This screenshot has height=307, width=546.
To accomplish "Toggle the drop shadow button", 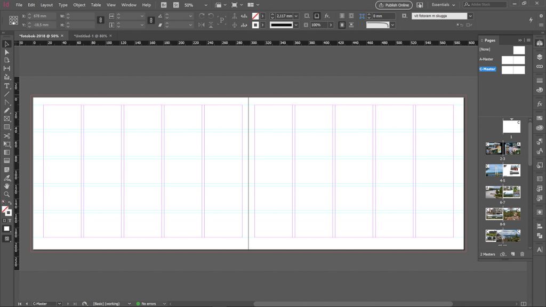I will pyautogui.click(x=317, y=16).
